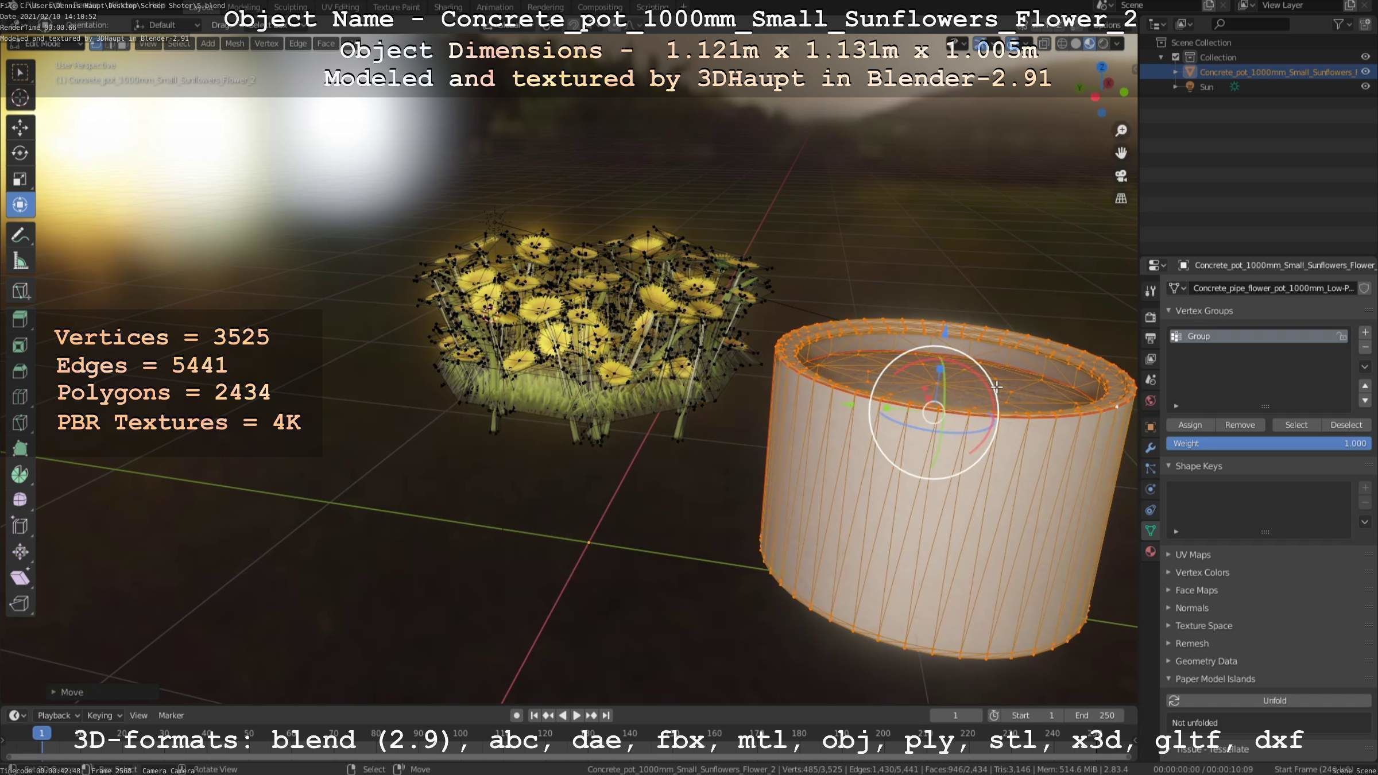This screenshot has height=775, width=1378.
Task: Open the Add menu
Action: tap(208, 44)
